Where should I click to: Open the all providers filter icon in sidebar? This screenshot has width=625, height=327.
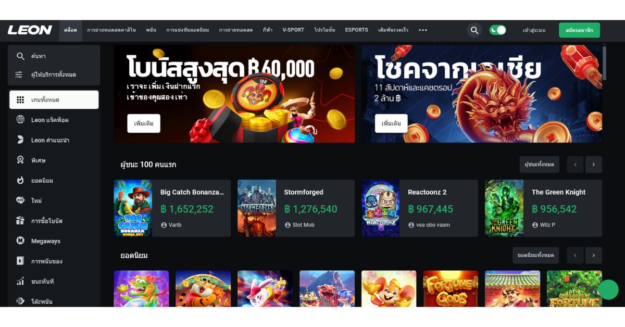(x=19, y=74)
